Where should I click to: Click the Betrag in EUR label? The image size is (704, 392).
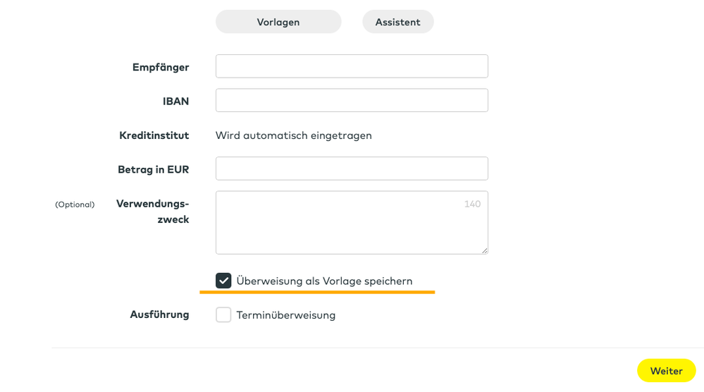pos(153,169)
